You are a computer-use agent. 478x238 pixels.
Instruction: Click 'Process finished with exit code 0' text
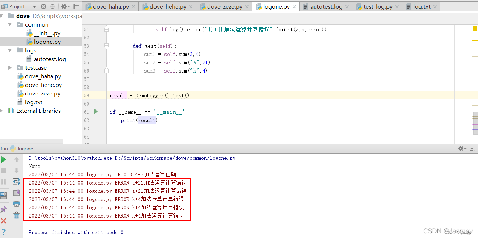tap(76, 232)
